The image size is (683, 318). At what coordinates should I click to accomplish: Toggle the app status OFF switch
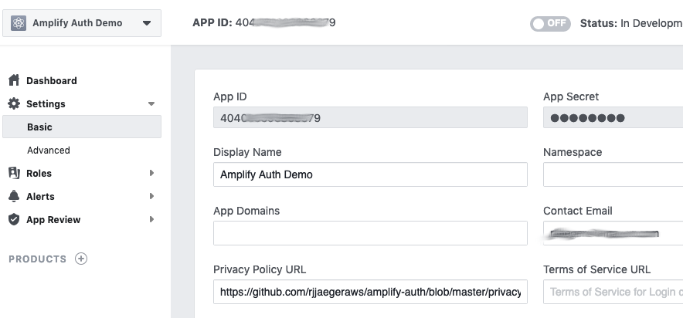click(x=550, y=23)
